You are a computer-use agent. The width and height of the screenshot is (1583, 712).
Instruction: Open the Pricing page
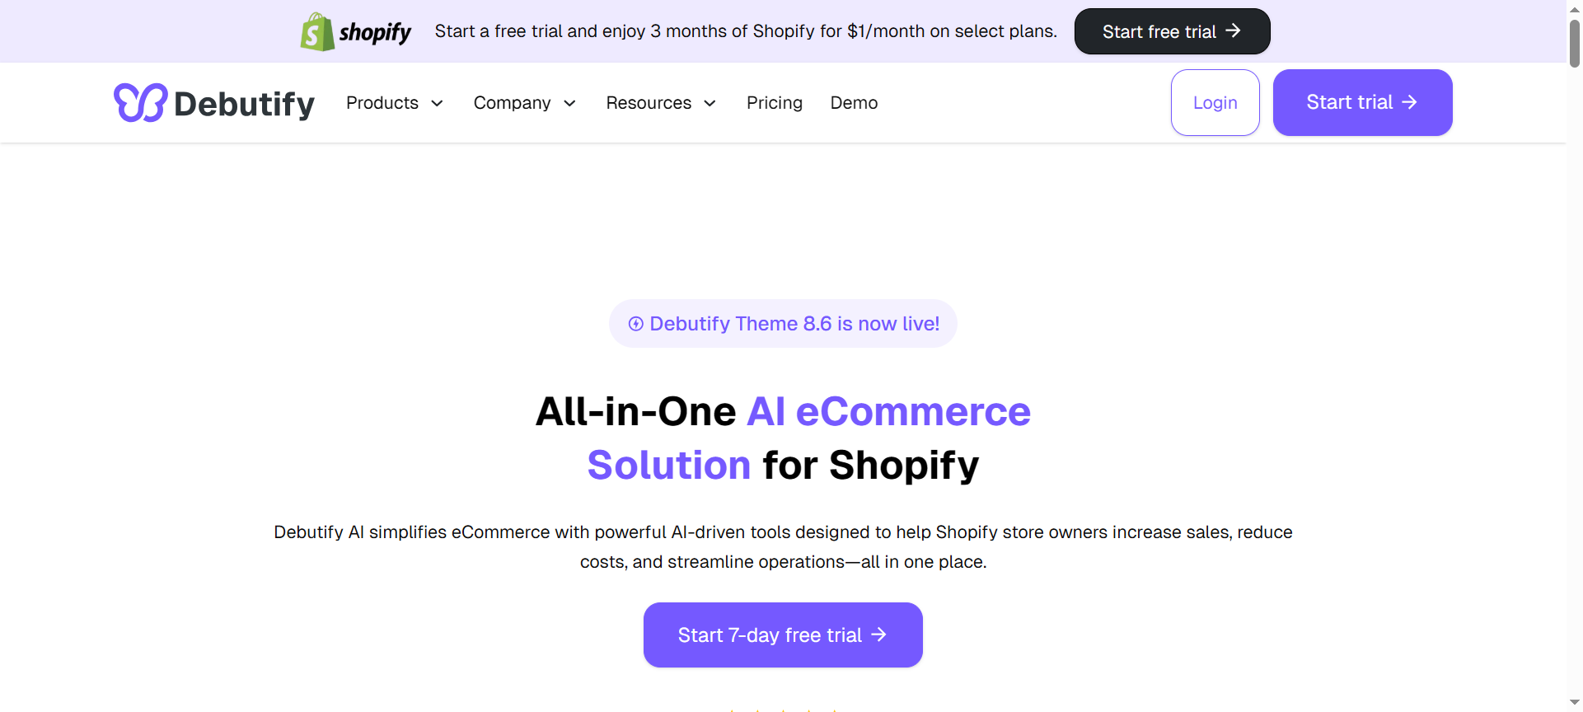pos(774,103)
